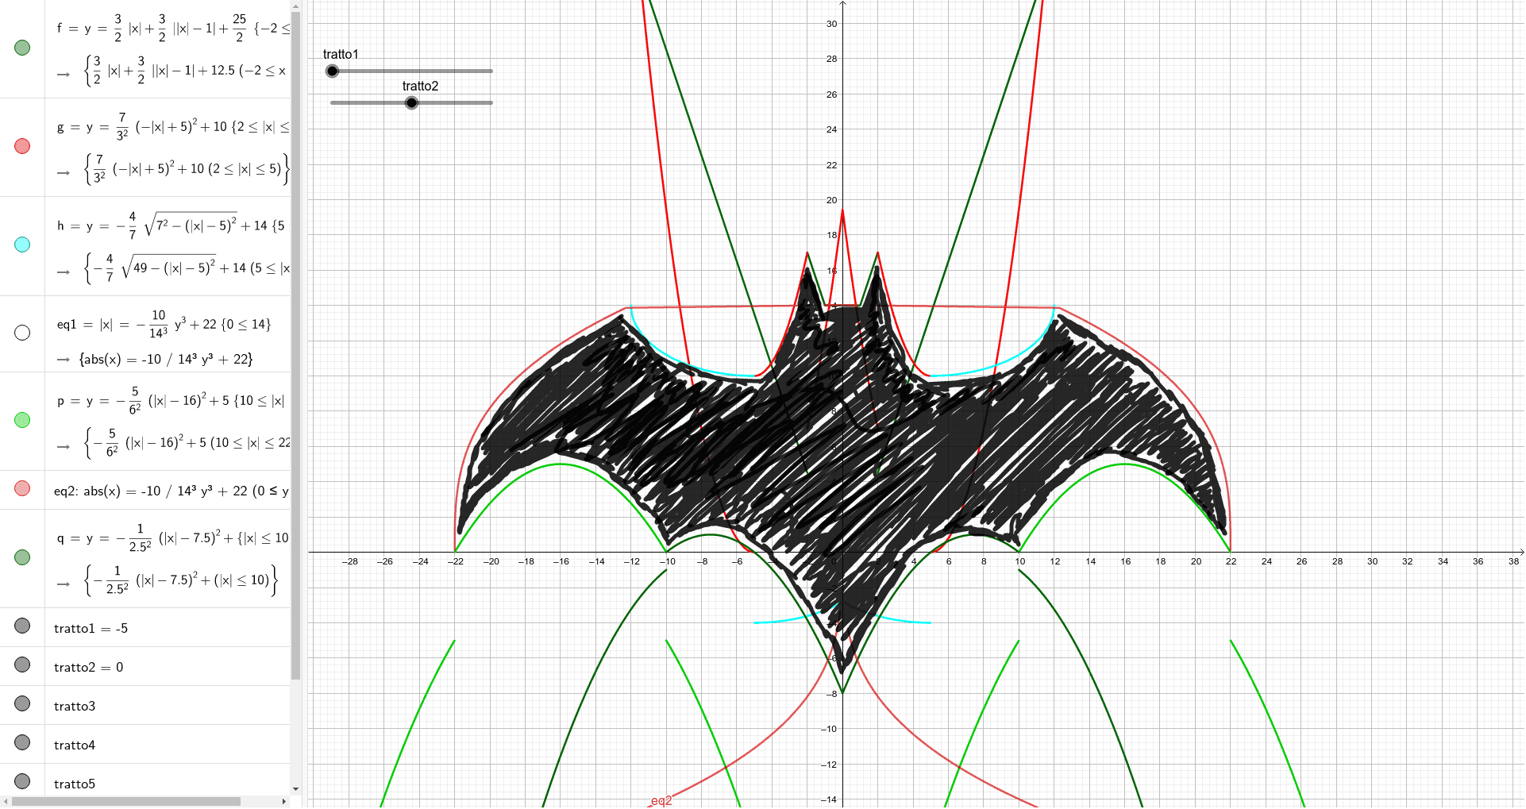Toggle visibility of function q
The image size is (1526, 809).
coord(22,557)
